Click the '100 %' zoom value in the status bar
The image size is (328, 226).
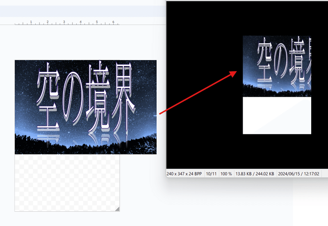(226, 174)
